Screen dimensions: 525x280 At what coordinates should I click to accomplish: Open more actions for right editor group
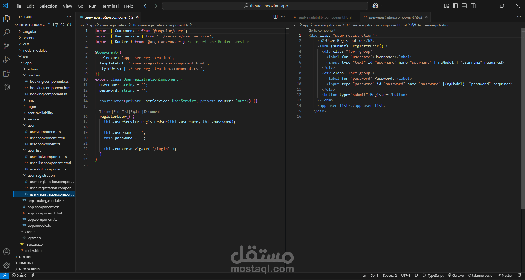point(519,17)
